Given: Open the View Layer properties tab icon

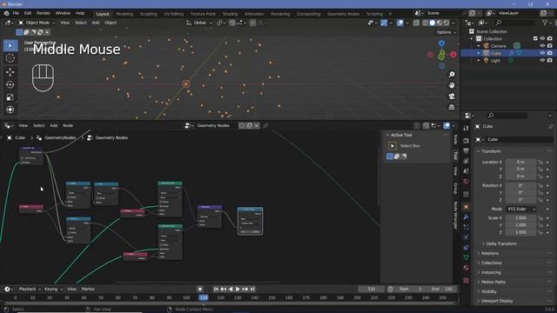Looking at the screenshot, I should coord(466,161).
